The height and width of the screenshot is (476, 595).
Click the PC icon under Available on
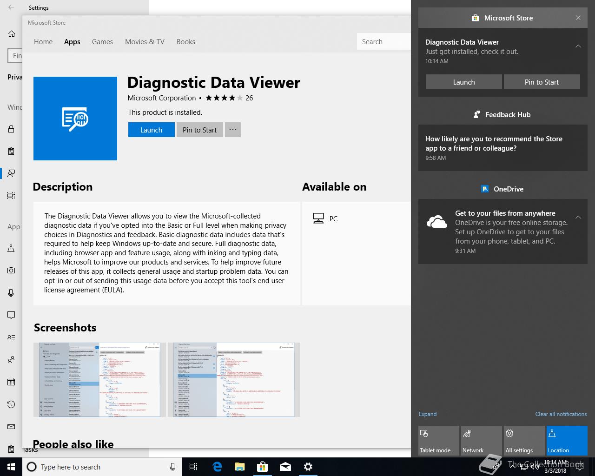coord(318,218)
